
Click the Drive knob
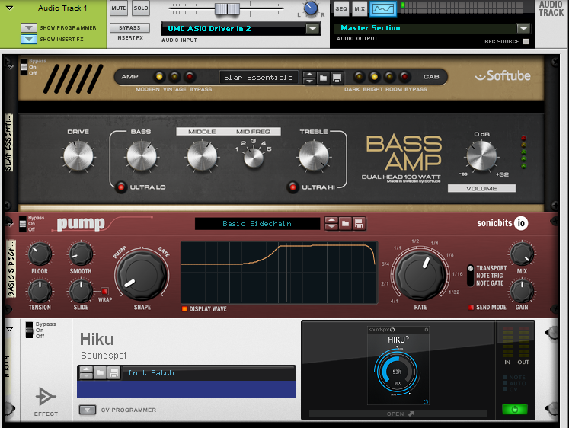[x=78, y=156]
